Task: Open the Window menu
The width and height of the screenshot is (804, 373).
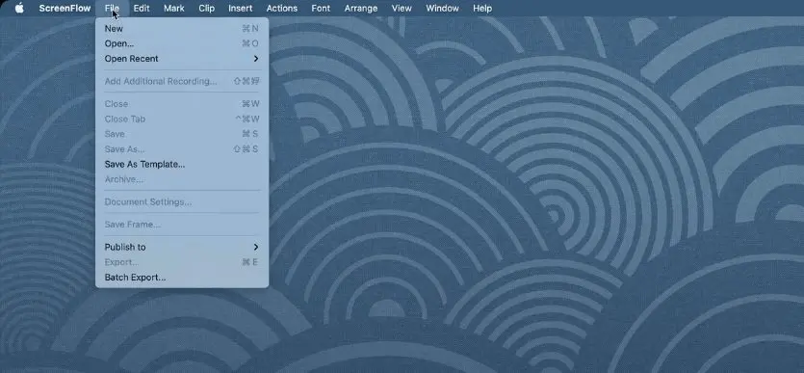Action: [x=442, y=9]
